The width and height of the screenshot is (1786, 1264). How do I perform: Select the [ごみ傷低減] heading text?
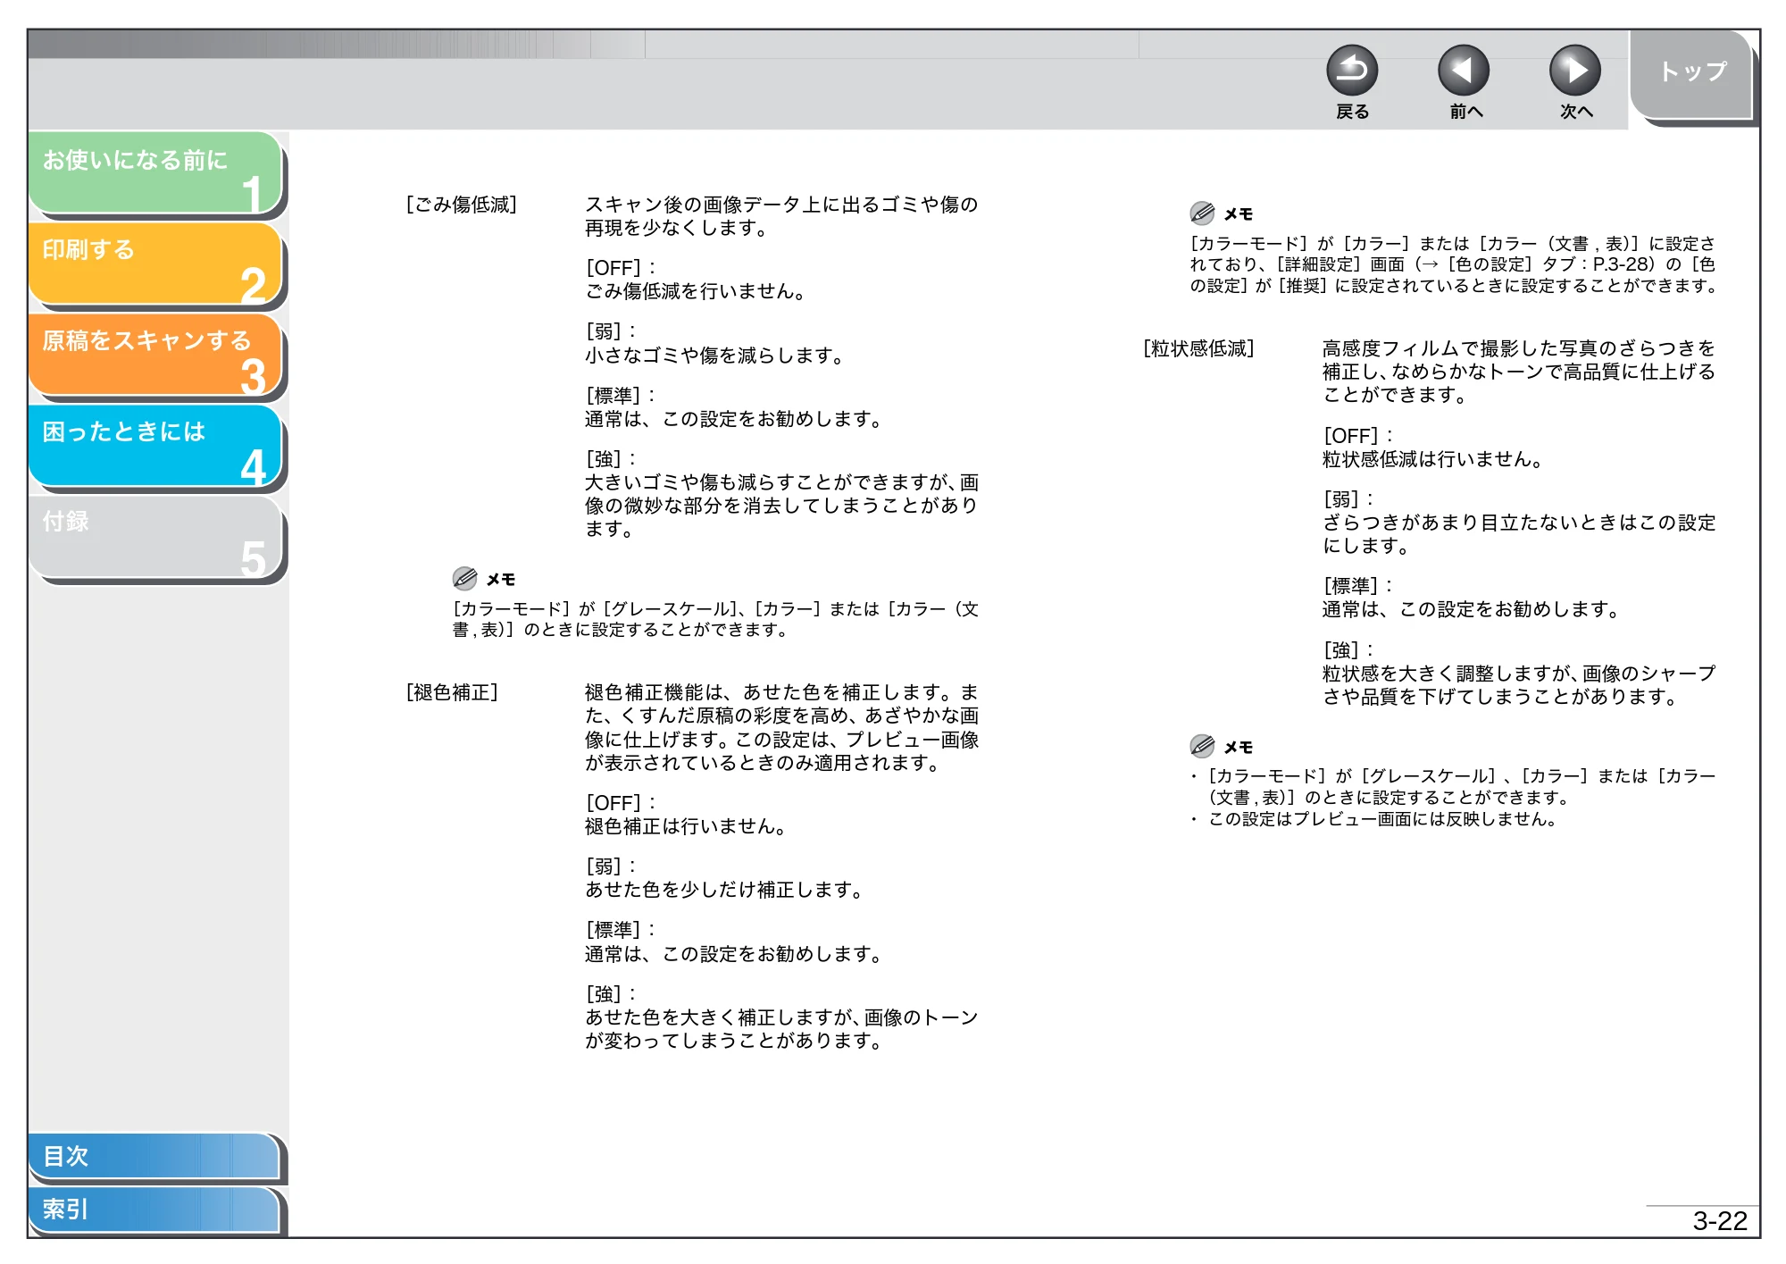462,205
